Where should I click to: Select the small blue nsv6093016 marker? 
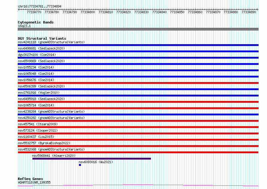80,165
